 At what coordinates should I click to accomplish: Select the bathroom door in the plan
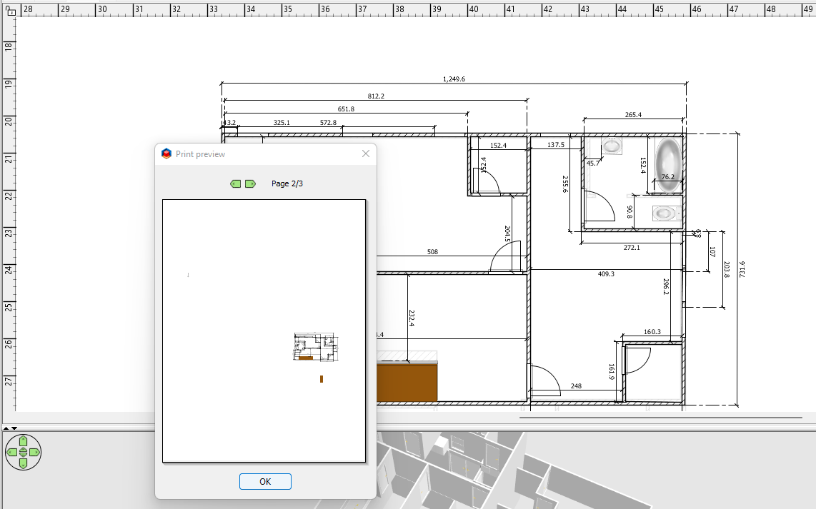(599, 206)
